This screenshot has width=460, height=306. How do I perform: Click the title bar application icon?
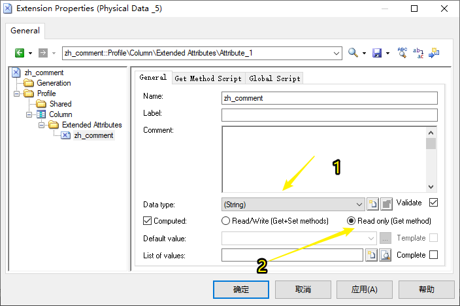(x=8, y=8)
